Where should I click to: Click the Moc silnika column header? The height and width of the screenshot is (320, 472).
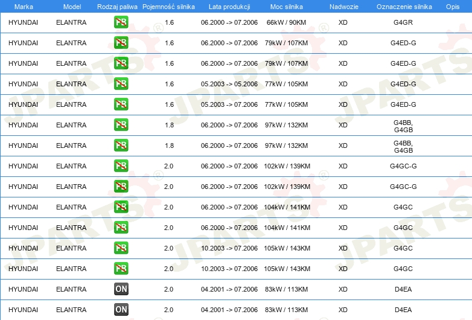pyautogui.click(x=287, y=7)
